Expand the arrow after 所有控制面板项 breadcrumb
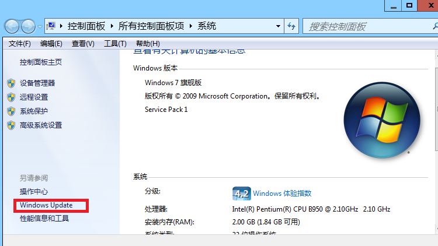 (191, 26)
